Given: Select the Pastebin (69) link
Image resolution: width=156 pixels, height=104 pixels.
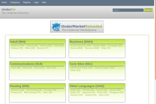Looking at the screenshot, I should pyautogui.click(x=50, y=90).
